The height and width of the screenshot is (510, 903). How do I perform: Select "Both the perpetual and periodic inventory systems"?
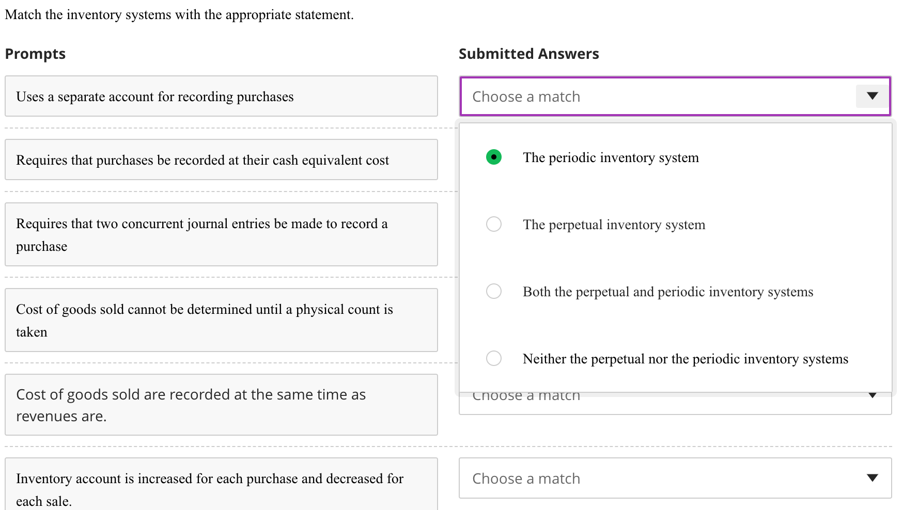click(x=494, y=291)
